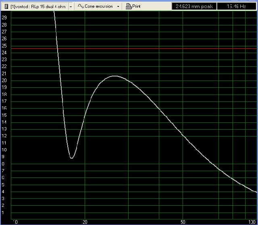Click the 20 label on the excursion axis
The width and height of the screenshot is (258, 225).
pyautogui.click(x=4, y=81)
